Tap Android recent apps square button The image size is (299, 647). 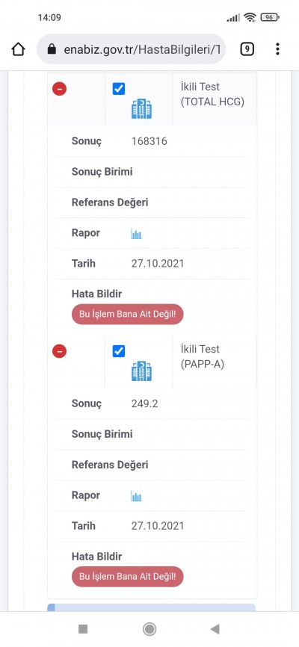pos(83,629)
